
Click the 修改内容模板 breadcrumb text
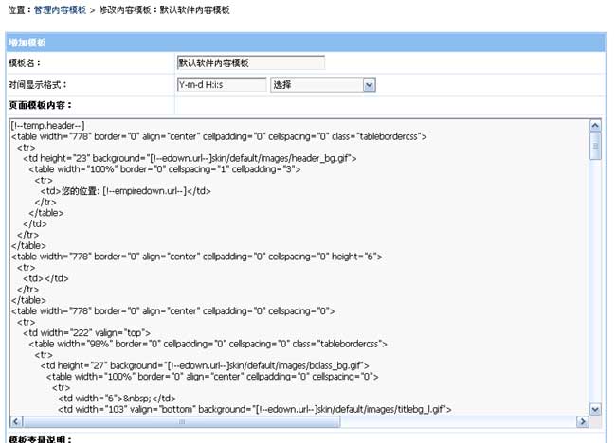pos(127,9)
